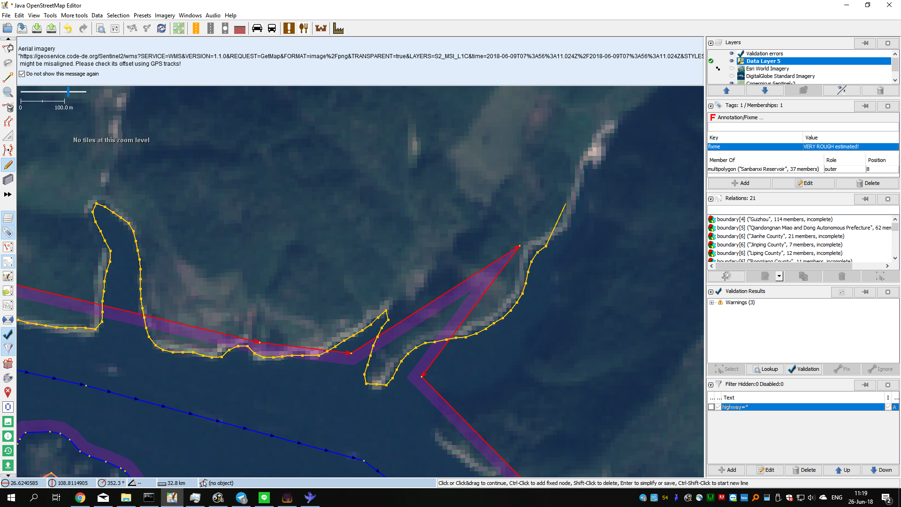This screenshot has height=507, width=901.
Task: Collapse the Layers panel
Action: [711, 43]
